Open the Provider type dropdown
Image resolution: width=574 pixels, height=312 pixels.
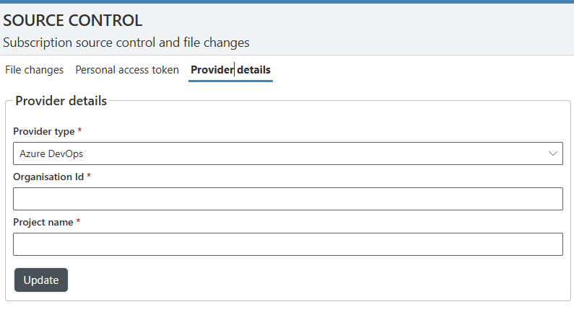coord(287,153)
